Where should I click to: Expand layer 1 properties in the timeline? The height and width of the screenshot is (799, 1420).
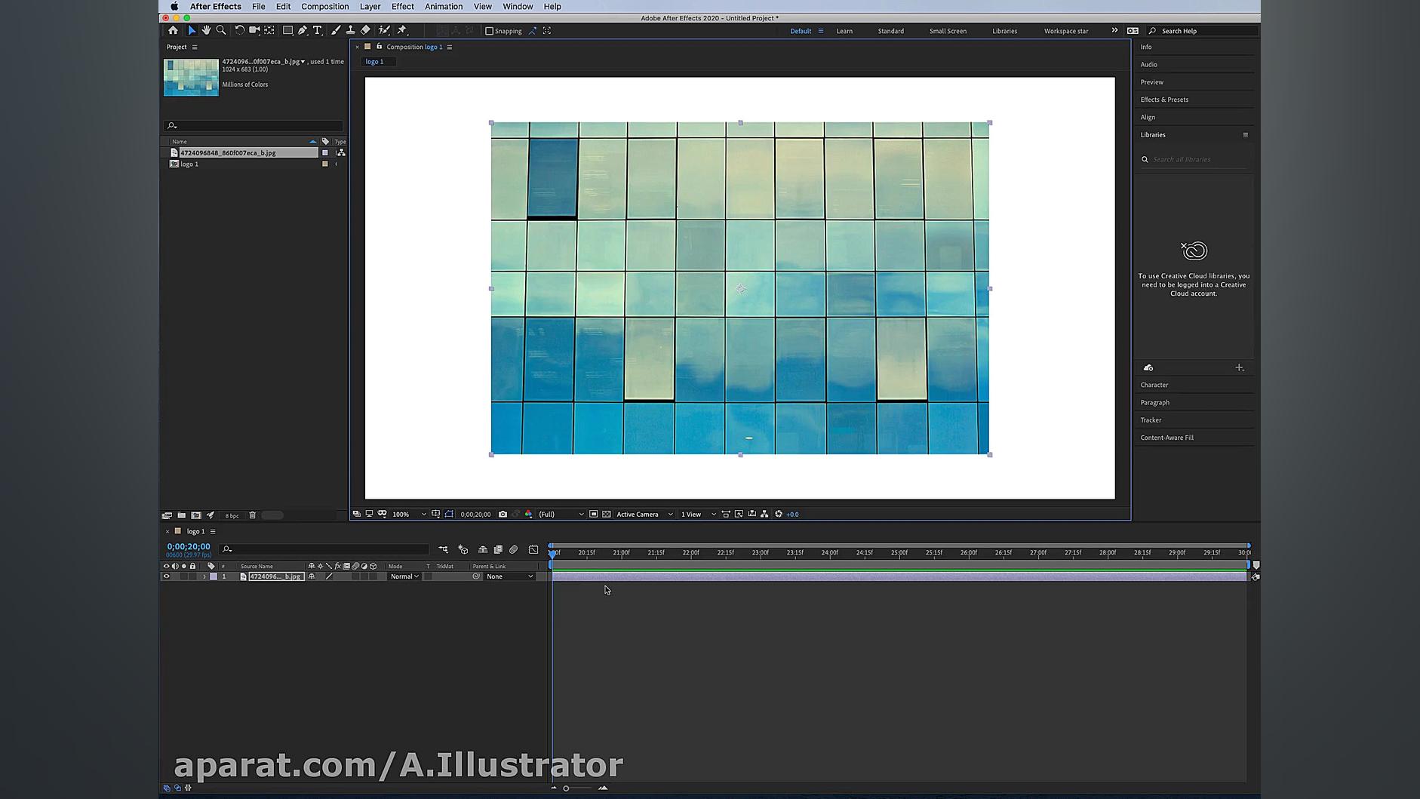click(204, 576)
